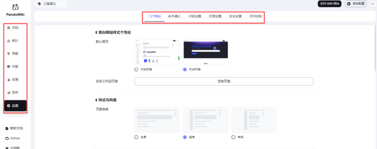Screen dimensions: 377x149
Task: Select the 文档页面 radio option
Action: (x=136, y=69)
